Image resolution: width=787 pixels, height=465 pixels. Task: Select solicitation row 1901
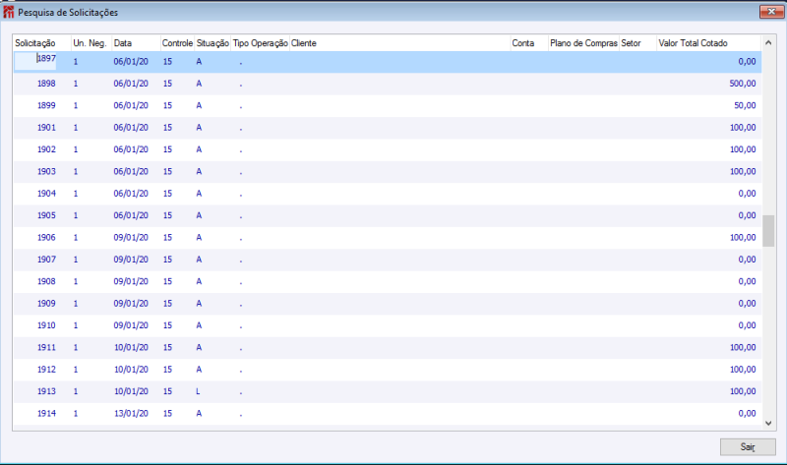(x=388, y=128)
